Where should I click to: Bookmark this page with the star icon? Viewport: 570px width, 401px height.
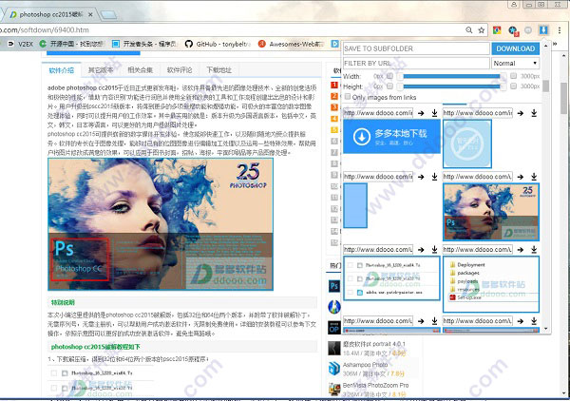tap(482, 30)
